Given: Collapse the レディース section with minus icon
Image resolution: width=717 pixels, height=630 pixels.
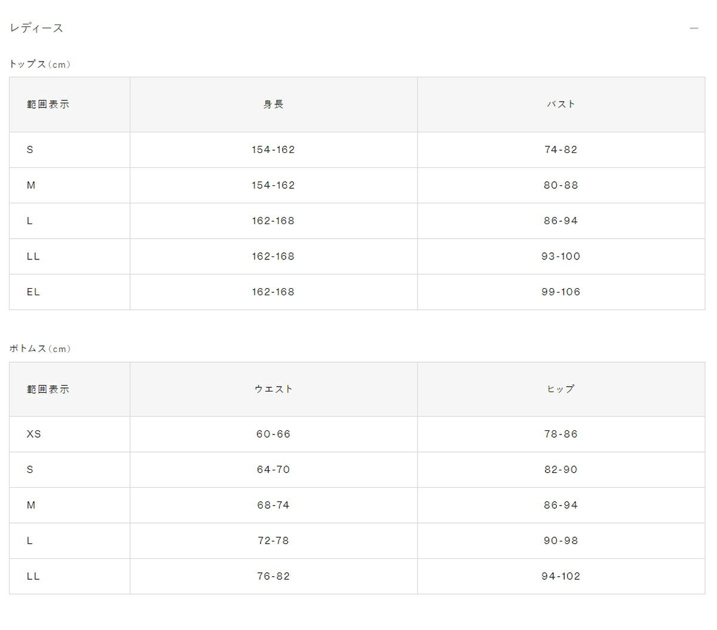Looking at the screenshot, I should point(694,29).
